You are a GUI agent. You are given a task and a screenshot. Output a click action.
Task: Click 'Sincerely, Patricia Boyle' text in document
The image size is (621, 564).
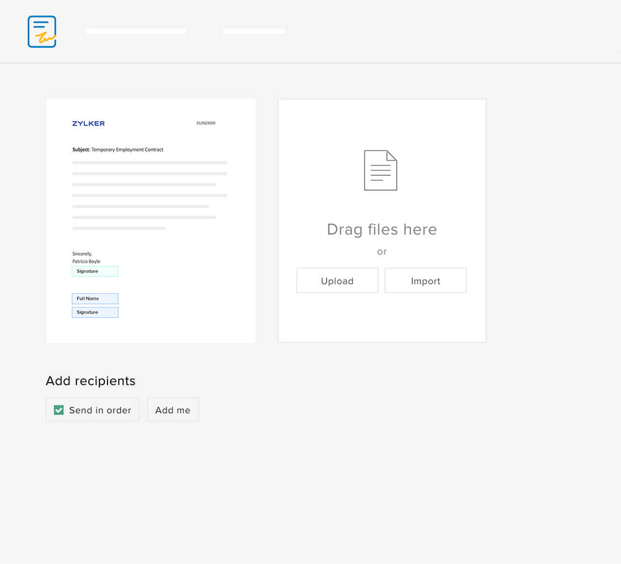coord(86,258)
